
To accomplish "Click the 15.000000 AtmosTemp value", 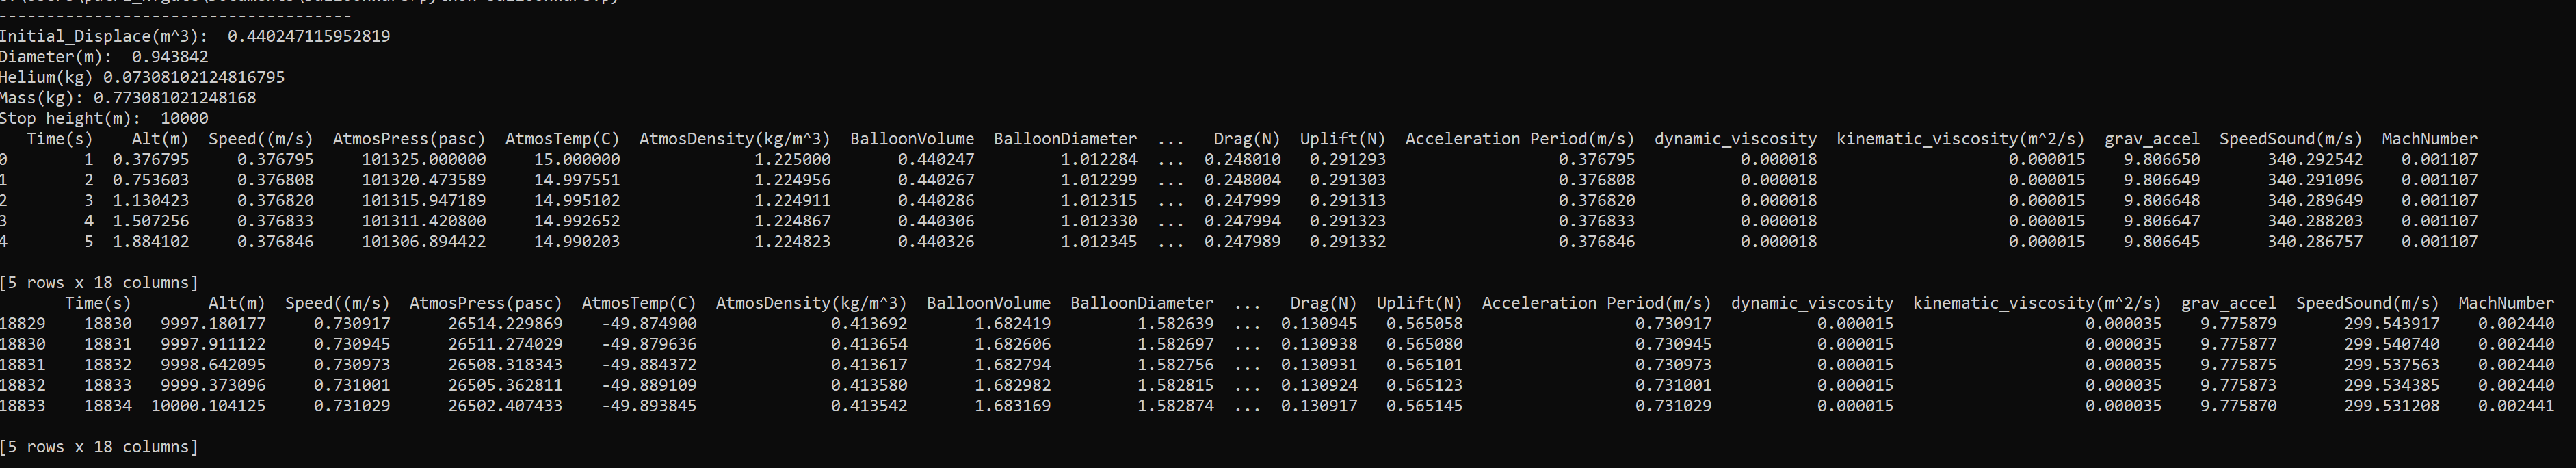I will pyautogui.click(x=577, y=159).
